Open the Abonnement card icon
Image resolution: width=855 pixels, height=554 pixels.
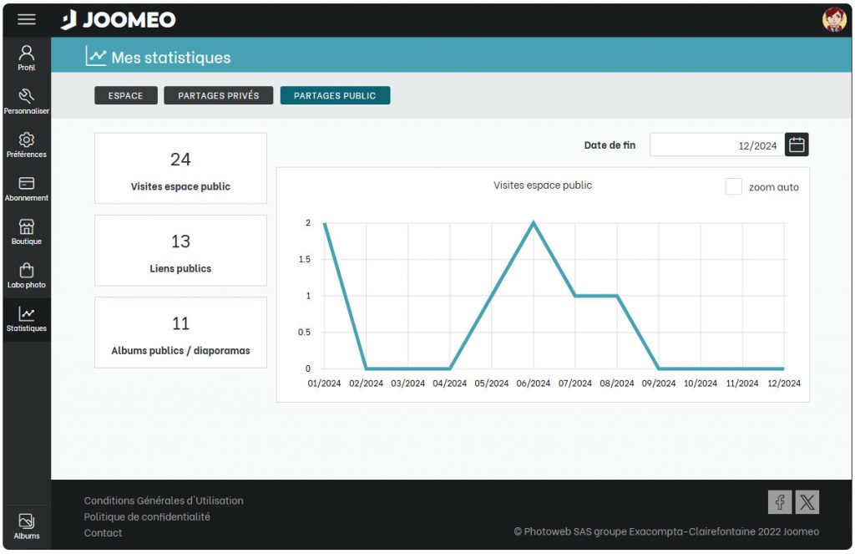(27, 188)
